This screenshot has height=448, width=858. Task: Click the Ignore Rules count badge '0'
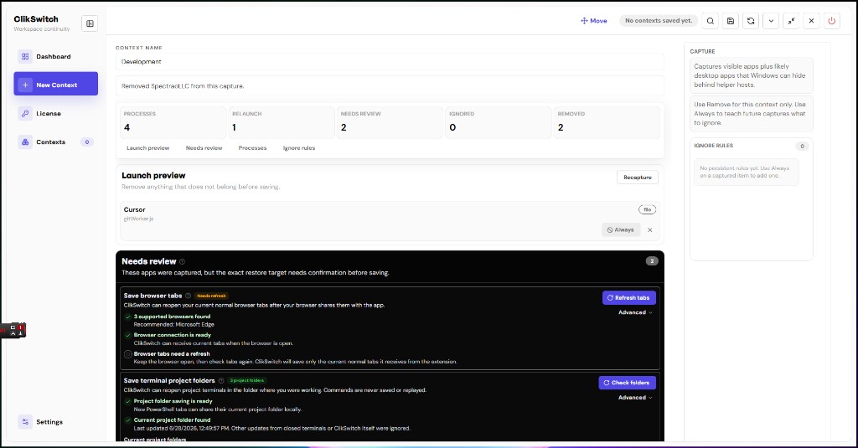pyautogui.click(x=802, y=146)
